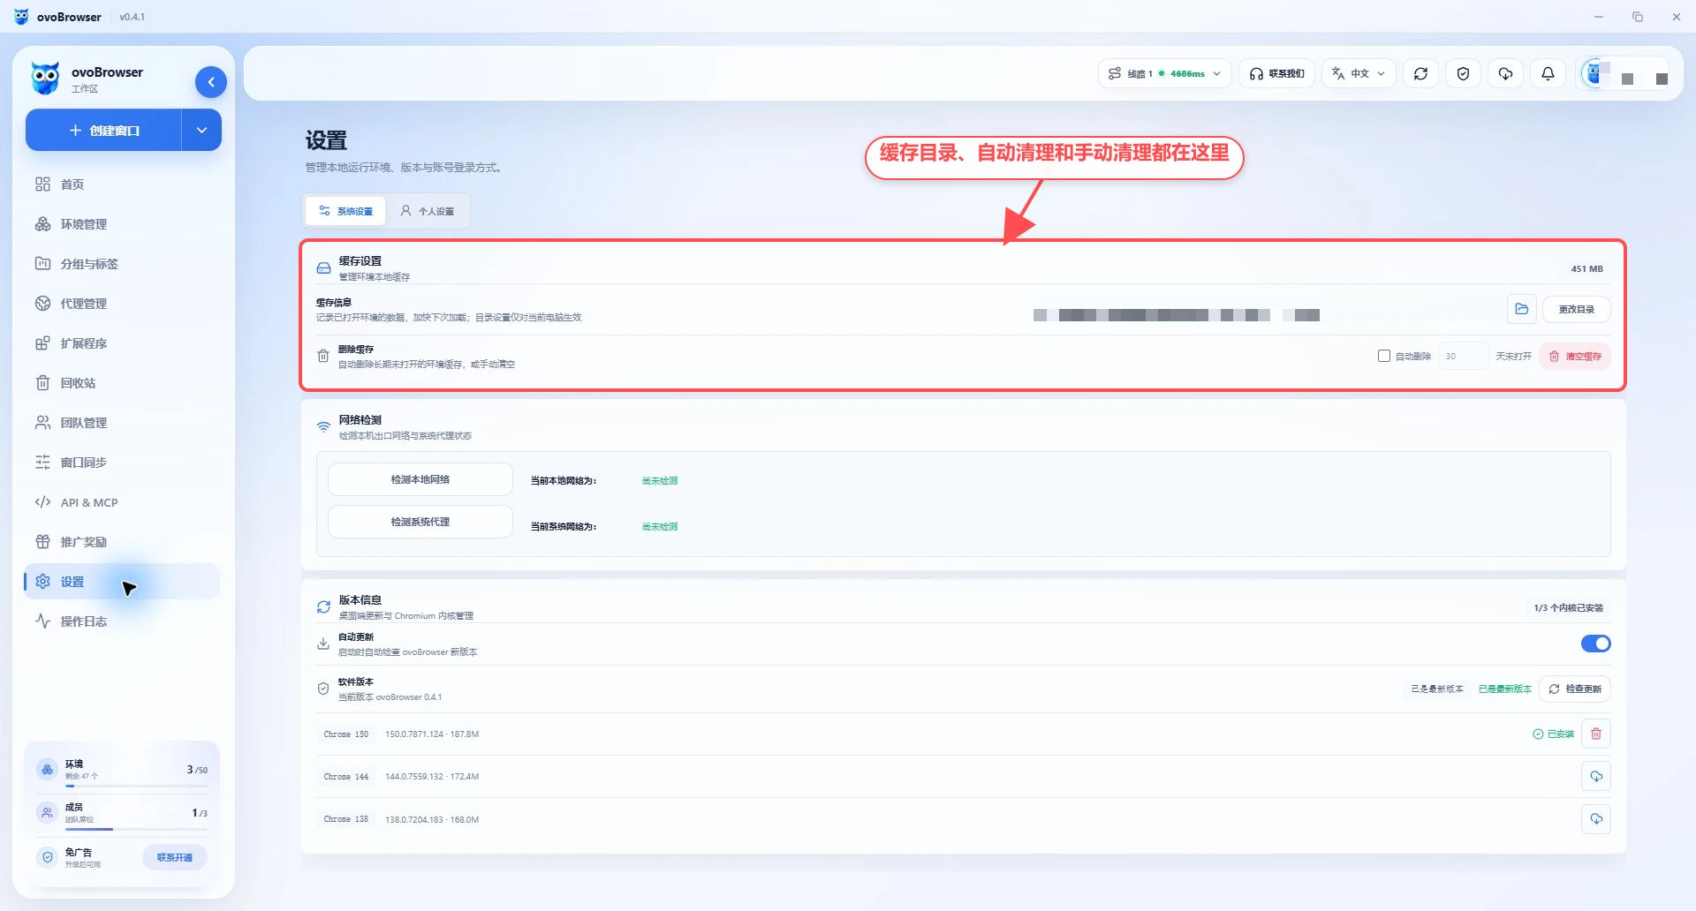Click the 检测系统代理 button

click(x=420, y=522)
